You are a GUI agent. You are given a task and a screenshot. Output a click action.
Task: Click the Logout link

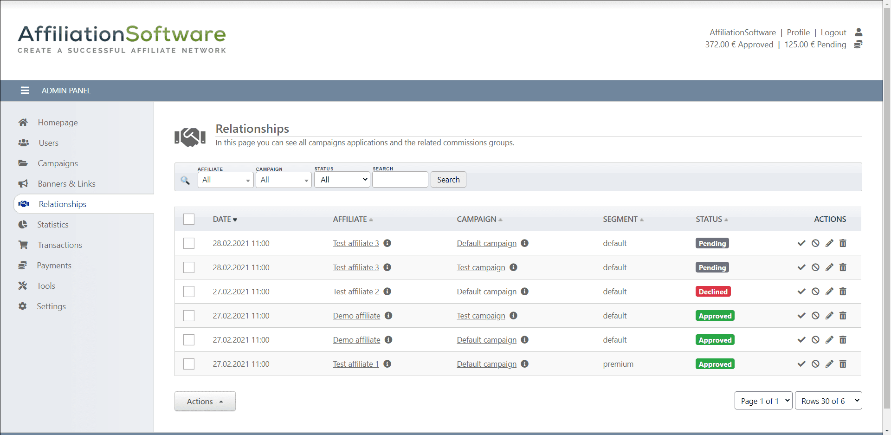pos(833,32)
